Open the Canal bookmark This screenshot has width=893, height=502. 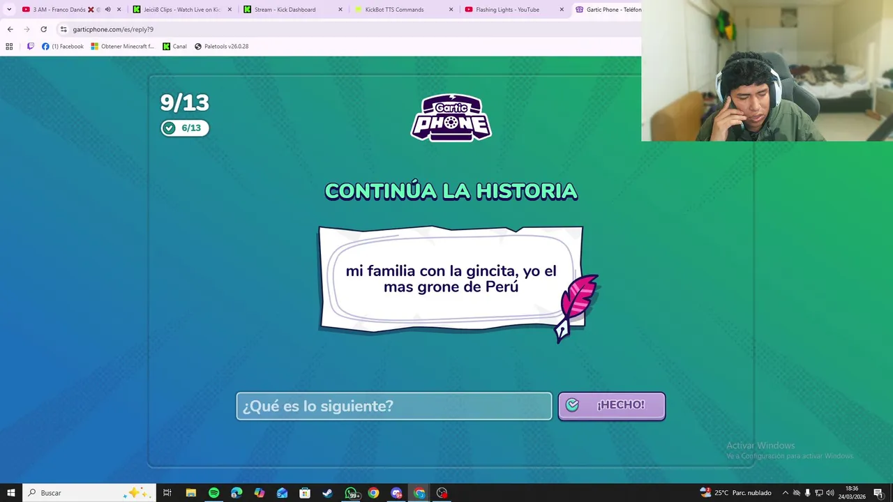[x=174, y=47]
